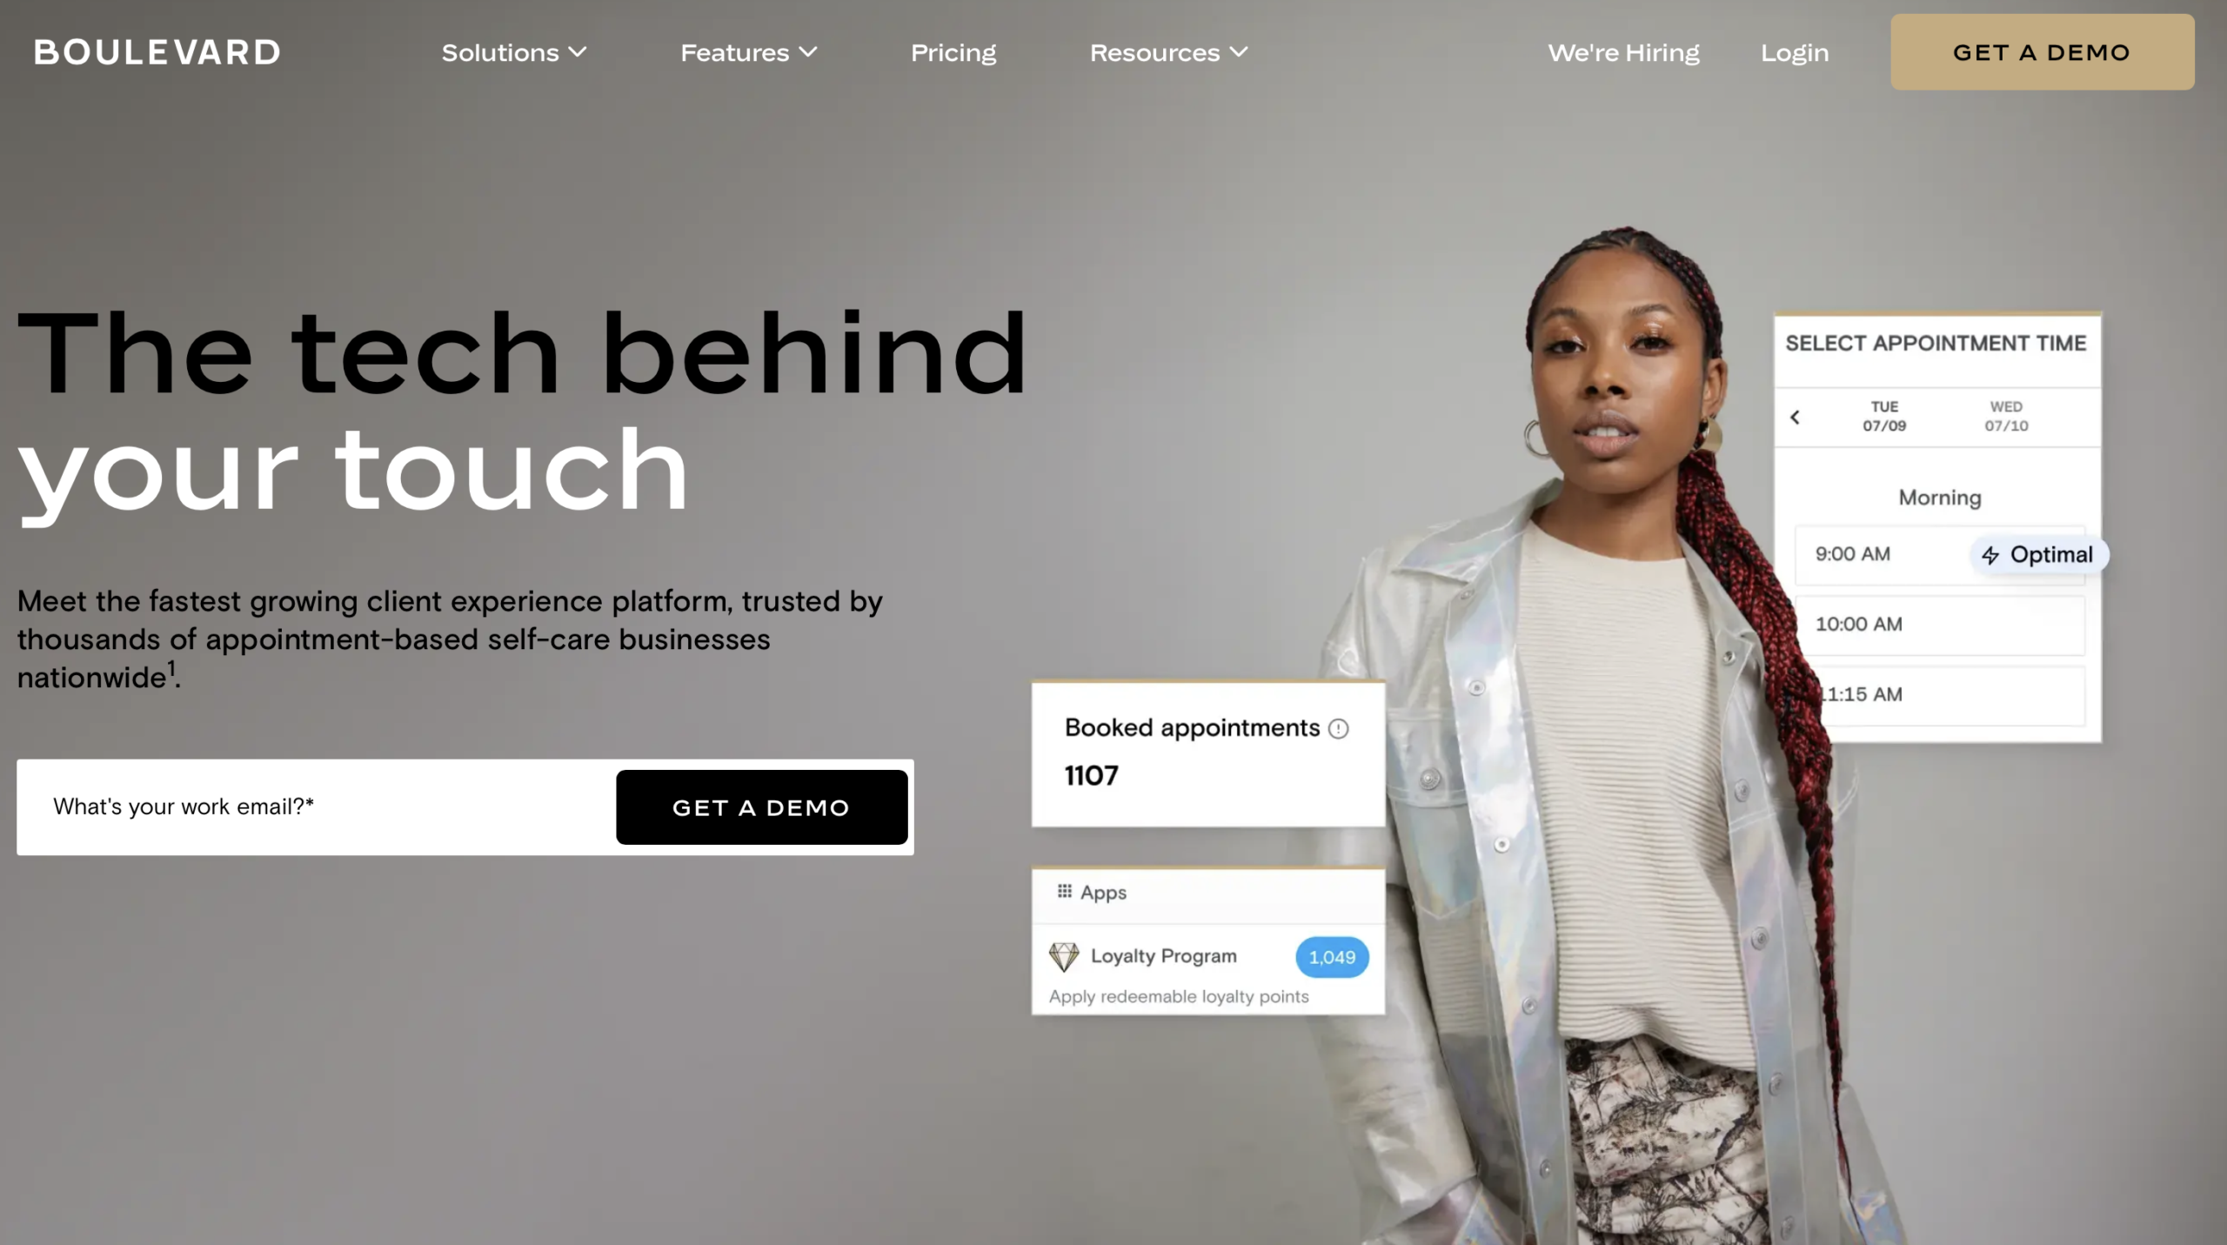Click info icon beside Booked appointments
Image resolution: width=2227 pixels, height=1245 pixels.
tap(1339, 729)
